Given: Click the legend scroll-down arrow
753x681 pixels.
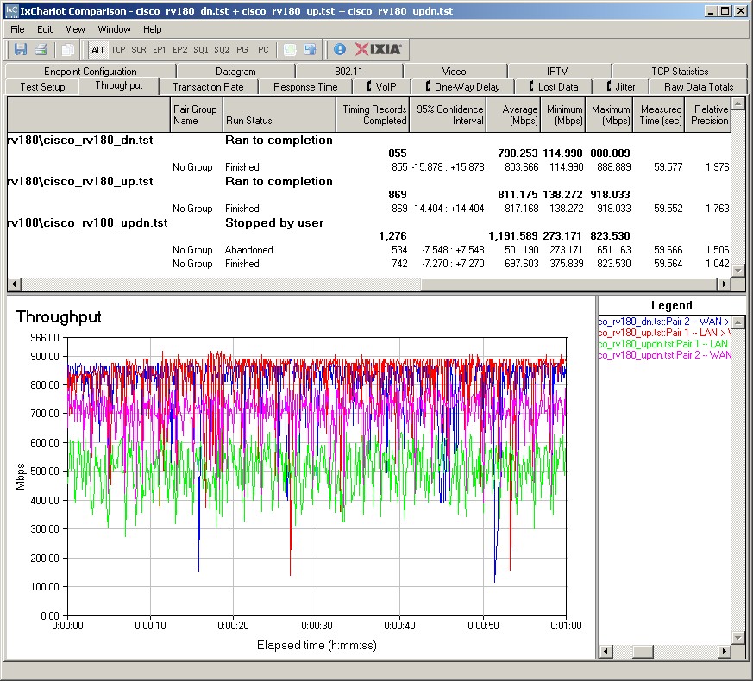Looking at the screenshot, I should click(x=738, y=637).
